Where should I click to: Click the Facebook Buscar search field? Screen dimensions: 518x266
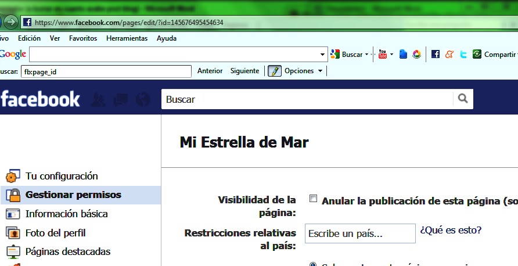[307, 99]
